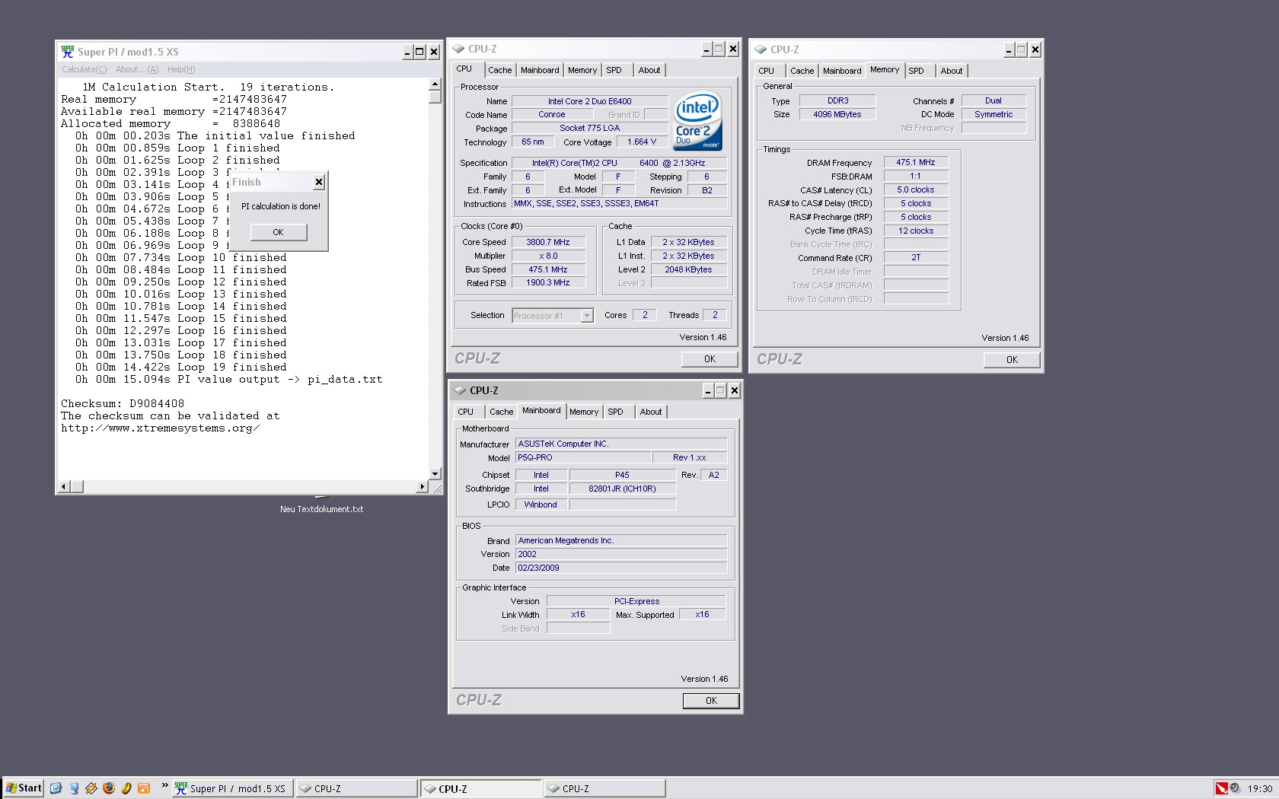The height and width of the screenshot is (799, 1279).
Task: Open the About menu in Super PI
Action: point(137,69)
